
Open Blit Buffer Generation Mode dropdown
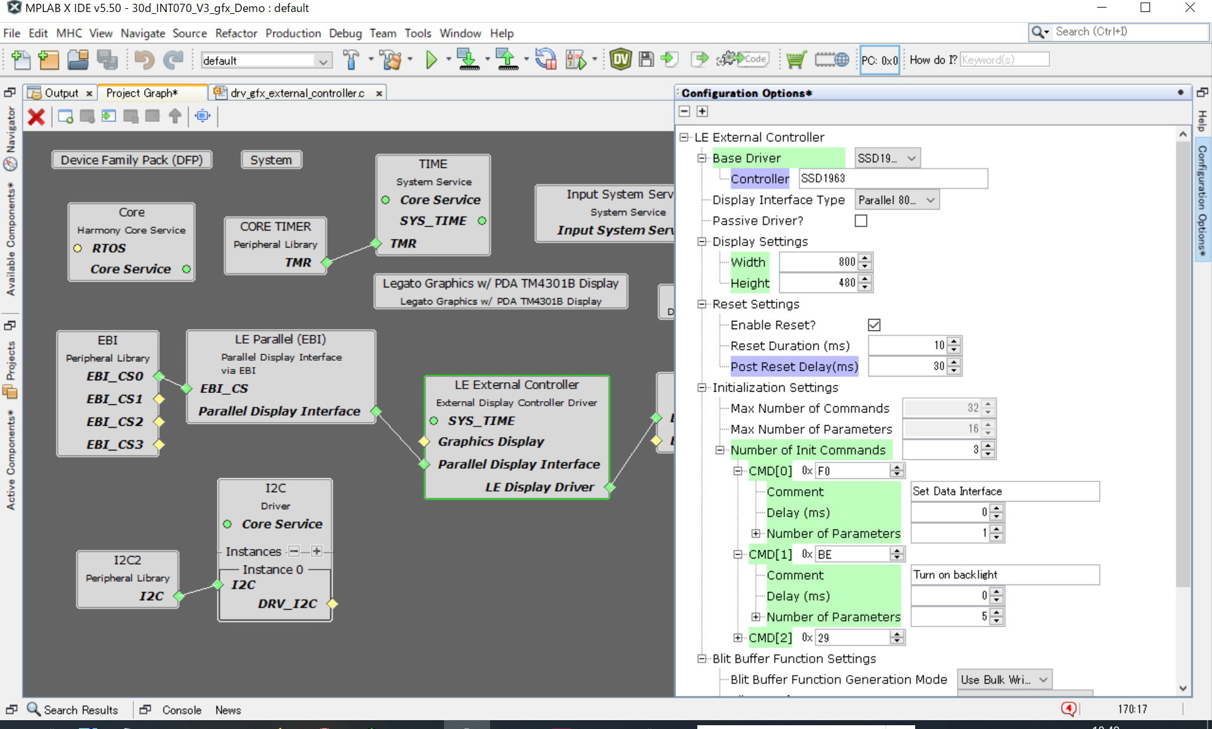1004,680
